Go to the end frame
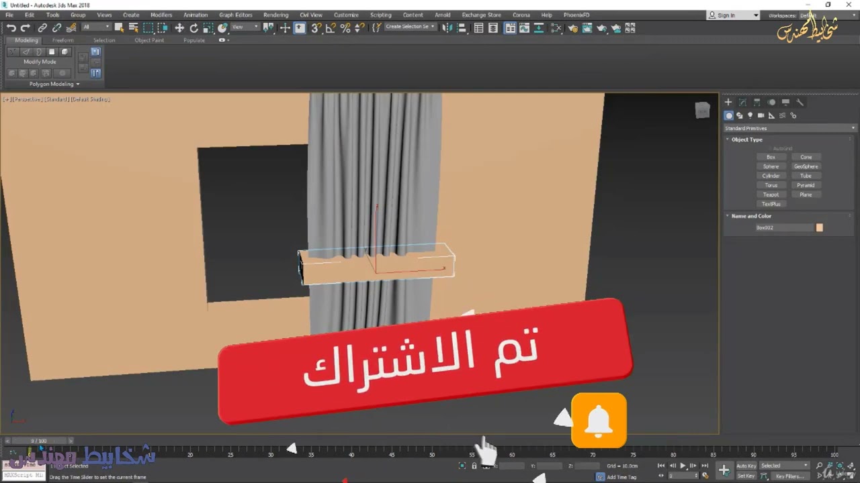This screenshot has width=860, height=483. pyautogui.click(x=705, y=466)
